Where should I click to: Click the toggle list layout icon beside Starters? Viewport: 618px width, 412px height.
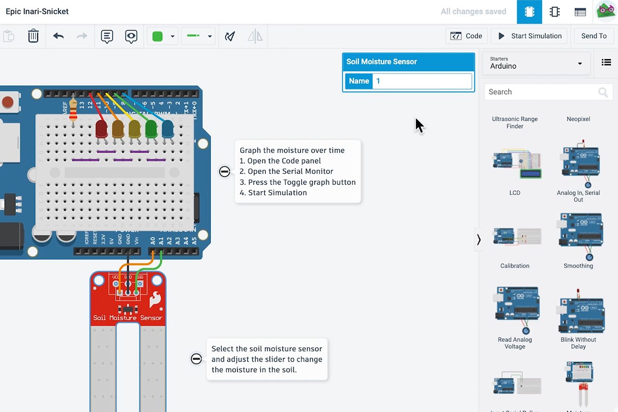(606, 62)
